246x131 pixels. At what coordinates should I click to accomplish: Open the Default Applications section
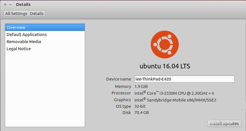27,35
